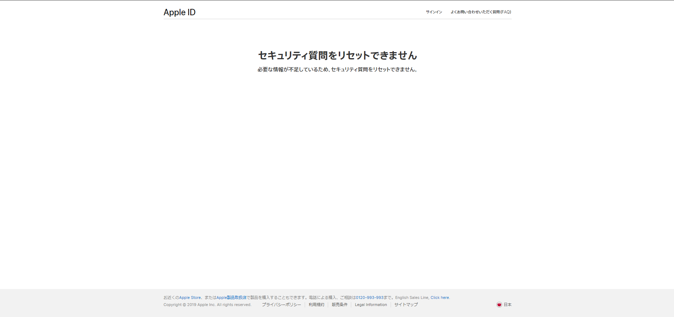Open the 利用規約 terms of use link
The height and width of the screenshot is (317, 674).
click(316, 305)
